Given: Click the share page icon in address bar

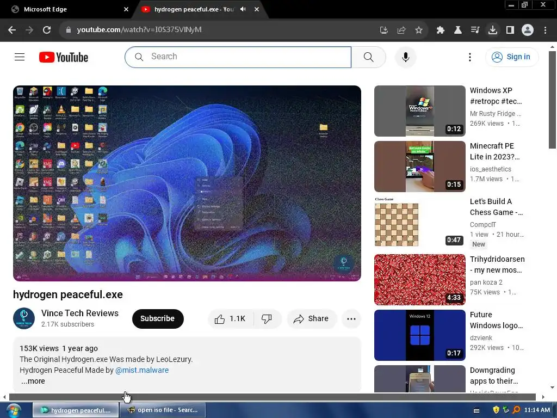Looking at the screenshot, I should [401, 30].
